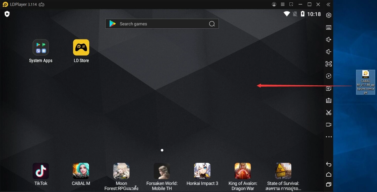
Task: Open the keyboard mapping tool
Action: pos(328,28)
